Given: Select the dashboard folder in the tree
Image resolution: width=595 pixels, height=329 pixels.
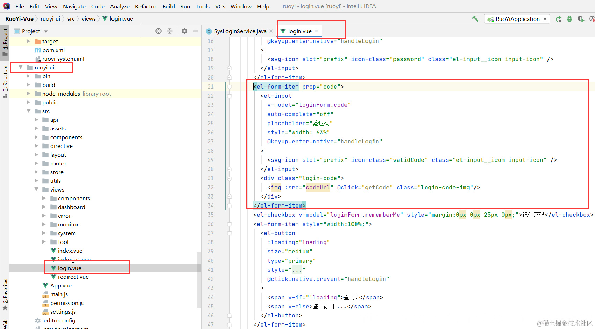Looking at the screenshot, I should point(72,207).
